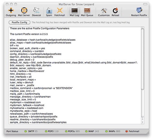Open the Mail Queue view
Viewport: 153px width, 140px height.
point(87,12)
